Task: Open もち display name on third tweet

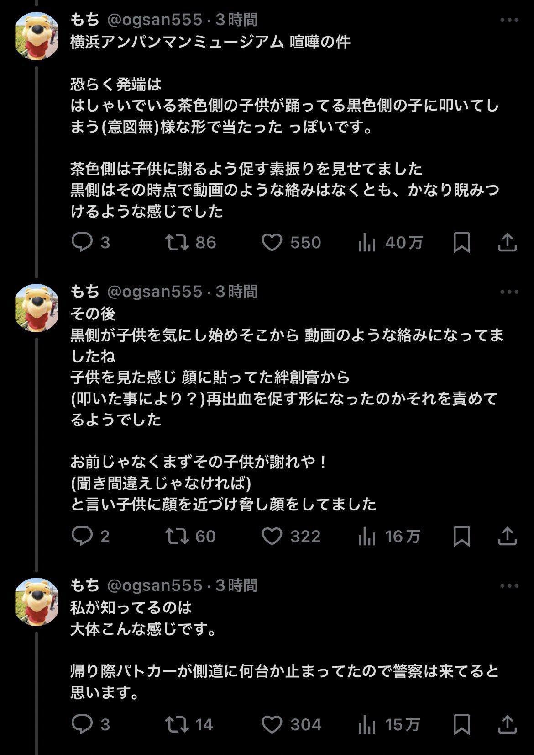Action: tap(85, 585)
